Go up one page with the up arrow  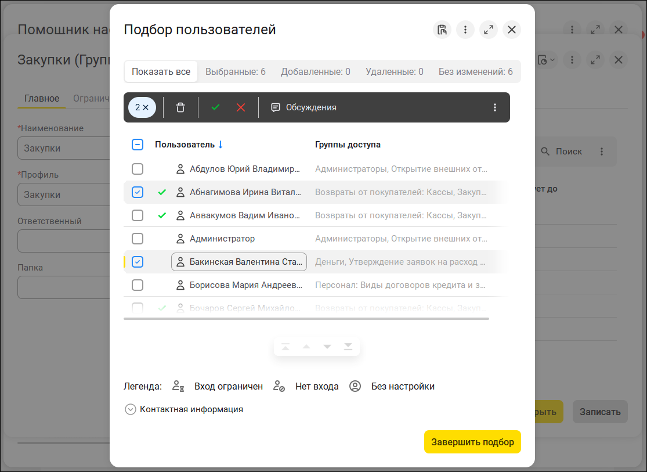pos(306,347)
